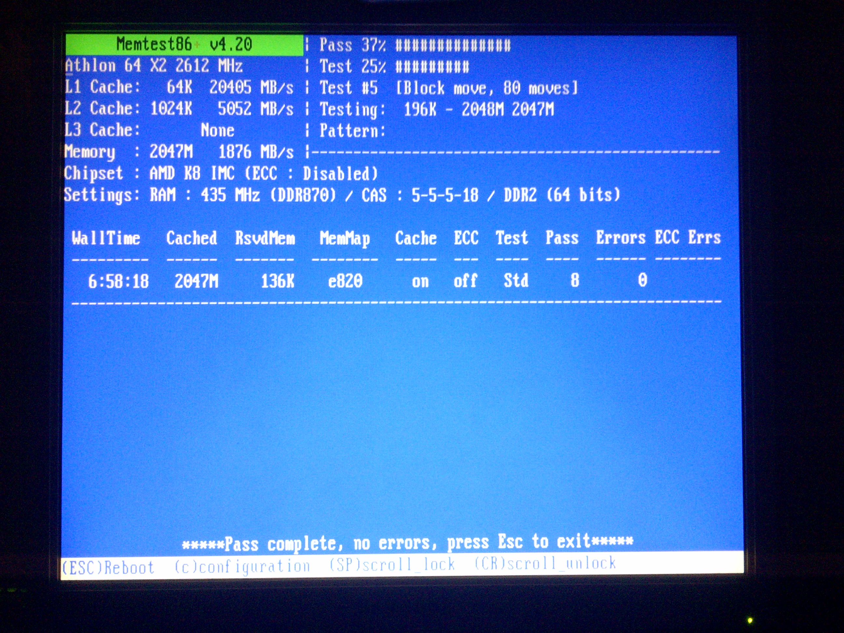Click the Pass count value '8'
844x633 pixels.
click(575, 280)
